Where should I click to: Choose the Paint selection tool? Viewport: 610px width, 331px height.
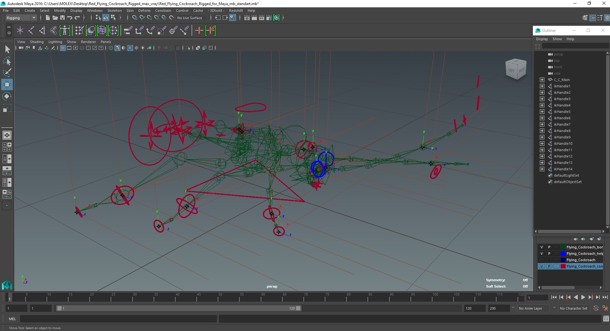(7, 73)
